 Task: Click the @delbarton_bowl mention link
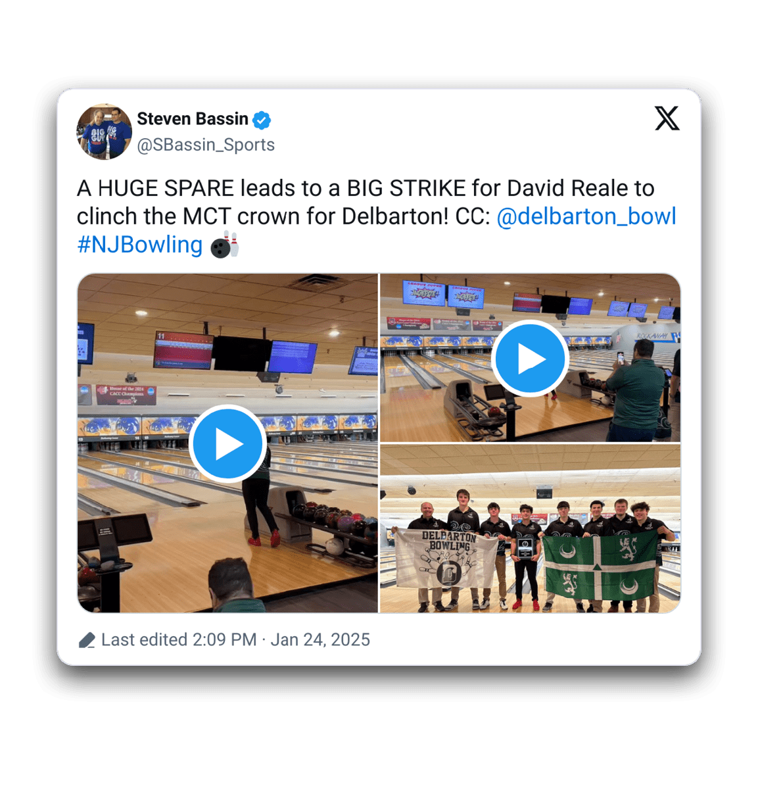586,216
